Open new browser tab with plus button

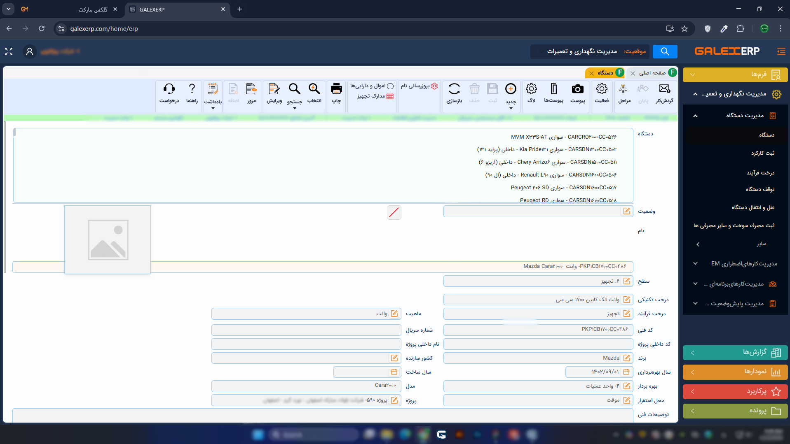pyautogui.click(x=240, y=9)
